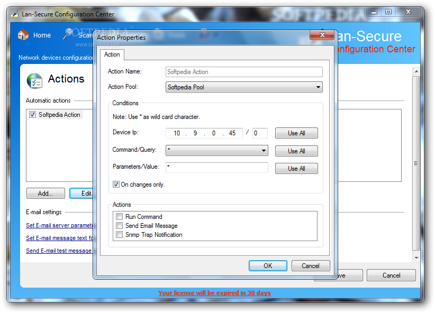435x313 pixels.
Task: Click the Device Ip first octet field
Action: (177, 133)
